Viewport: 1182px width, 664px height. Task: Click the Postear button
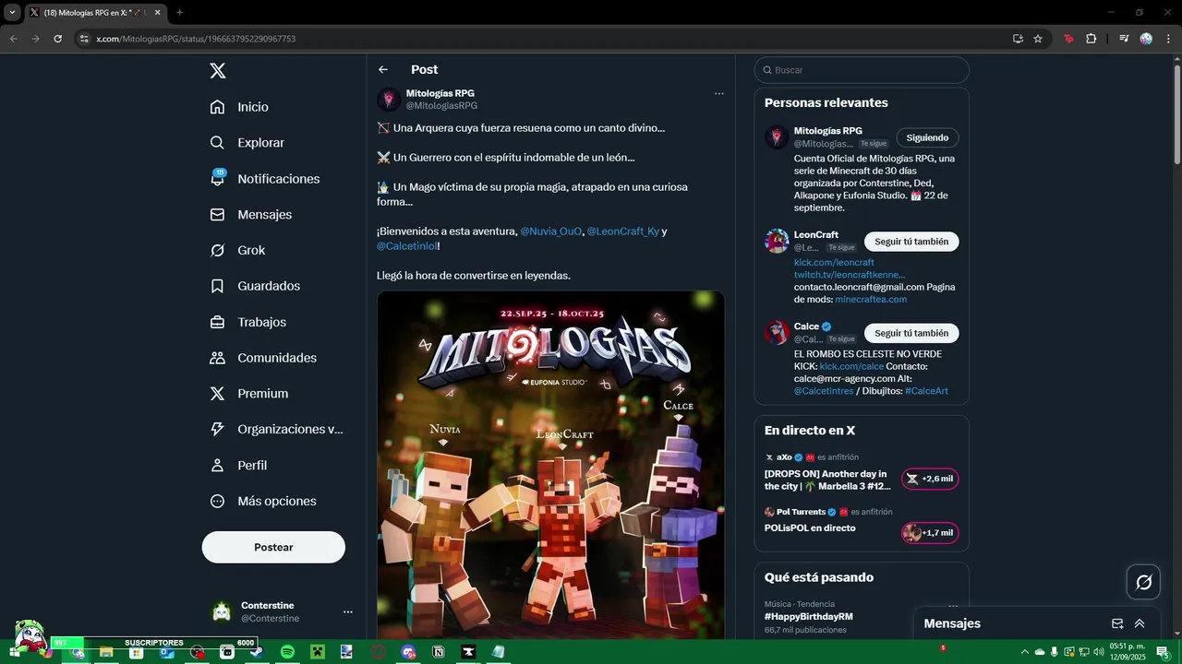coord(273,547)
